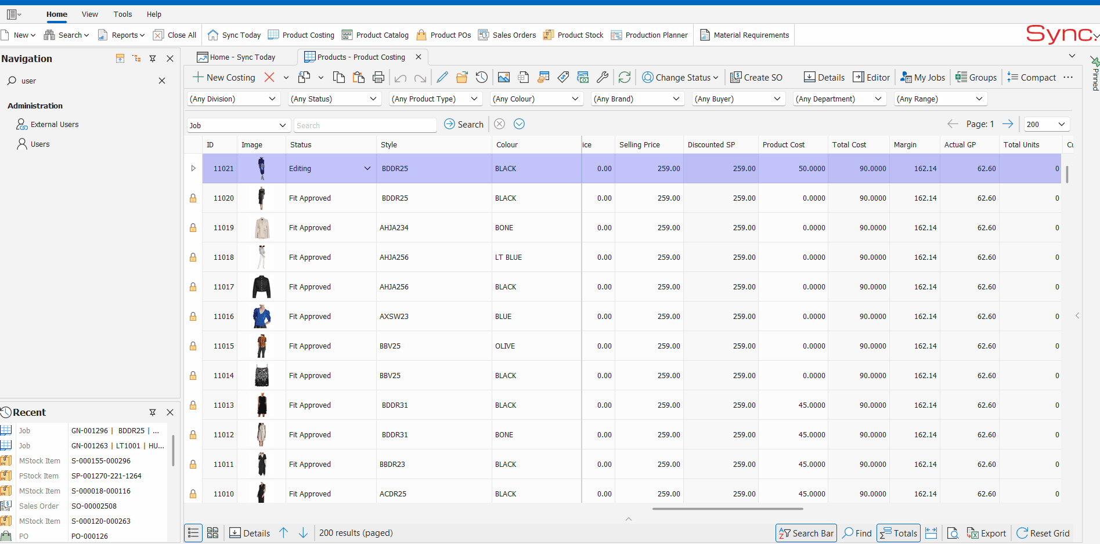Click the blue blouse thumbnail in row 11016
The image size is (1100, 544).
(262, 317)
